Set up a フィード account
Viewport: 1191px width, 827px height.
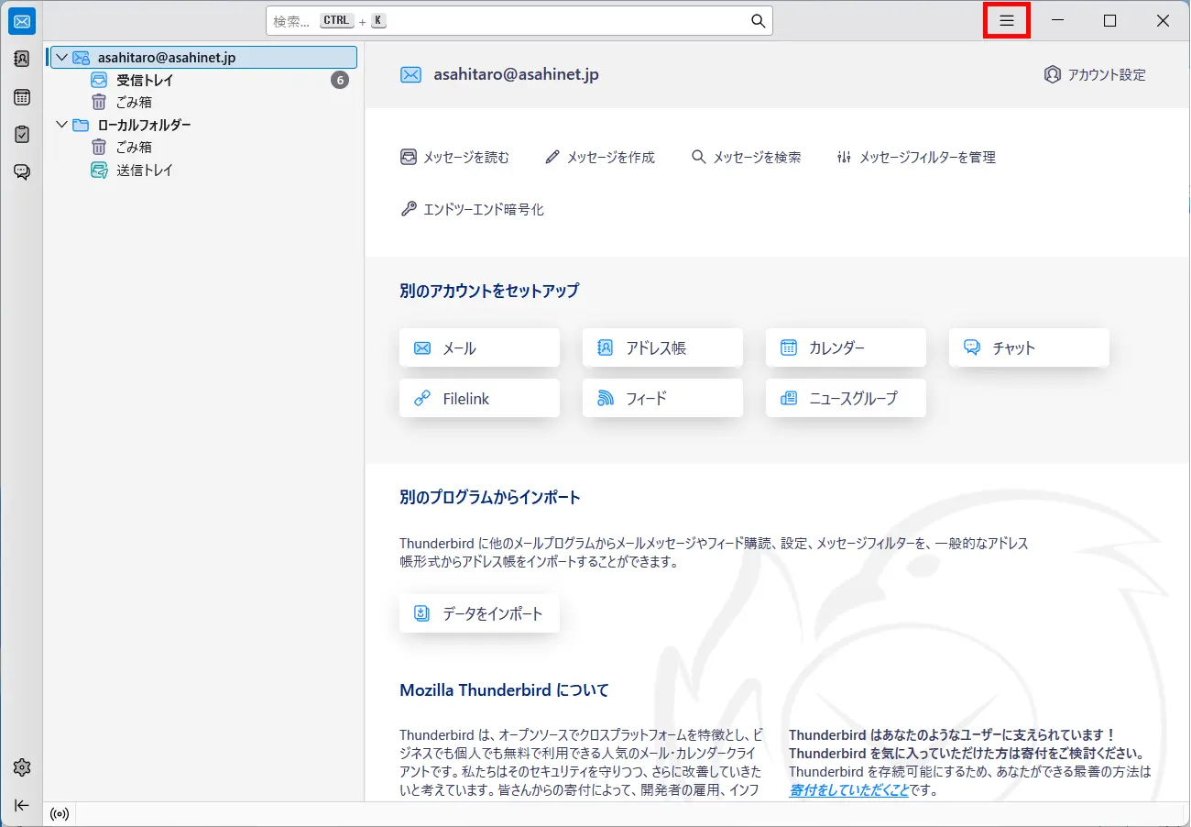point(661,399)
